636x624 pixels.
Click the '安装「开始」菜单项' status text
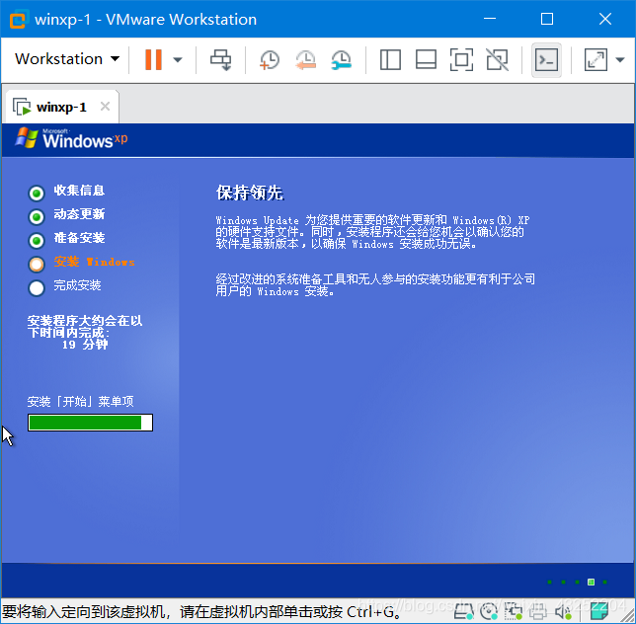tap(80, 402)
